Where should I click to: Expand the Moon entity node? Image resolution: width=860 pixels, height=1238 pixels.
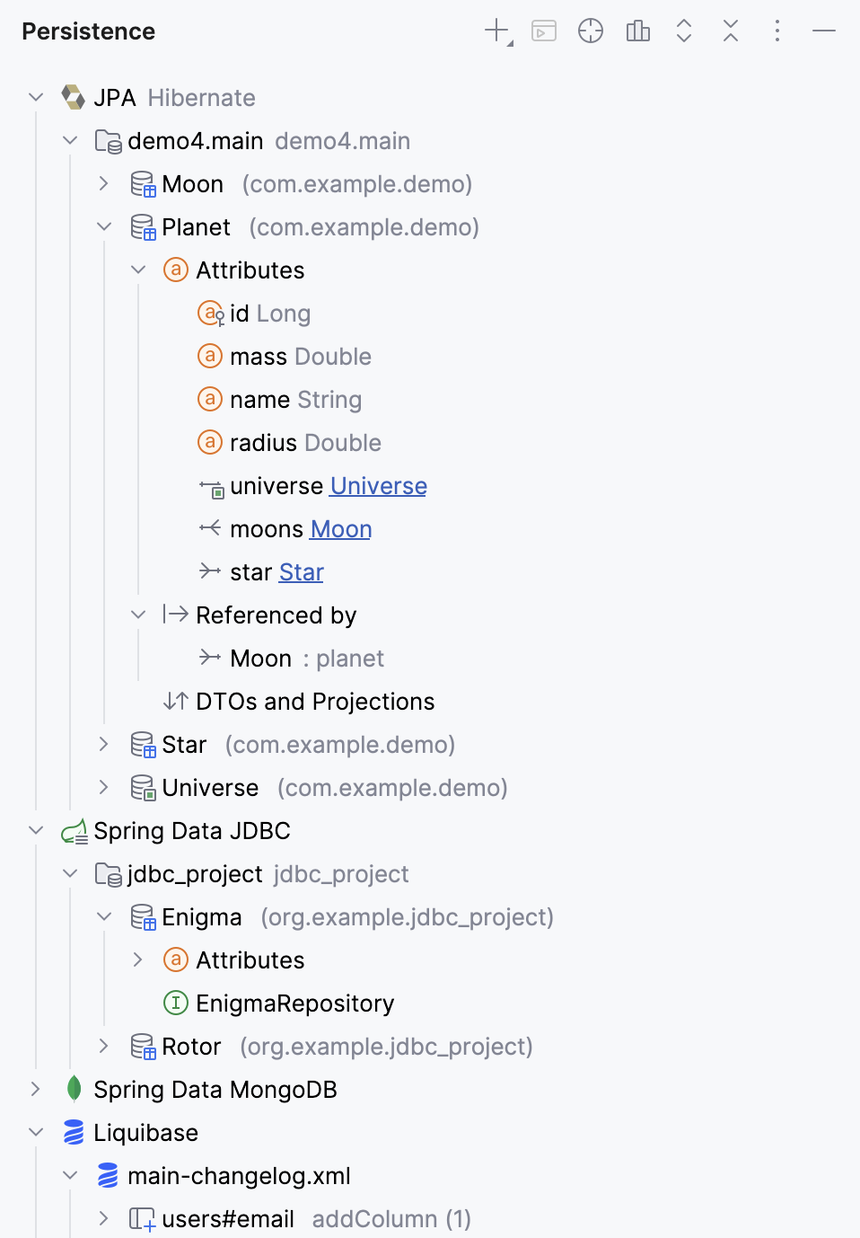[x=103, y=183]
